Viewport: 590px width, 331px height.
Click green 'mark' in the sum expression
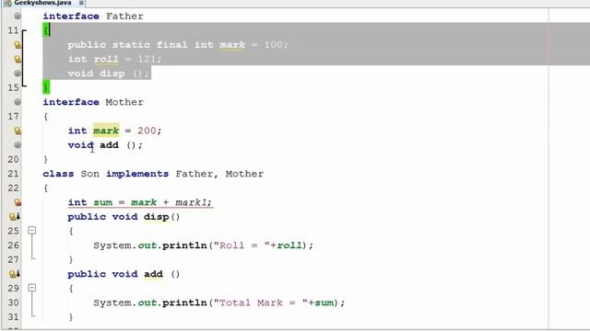pyautogui.click(x=144, y=202)
